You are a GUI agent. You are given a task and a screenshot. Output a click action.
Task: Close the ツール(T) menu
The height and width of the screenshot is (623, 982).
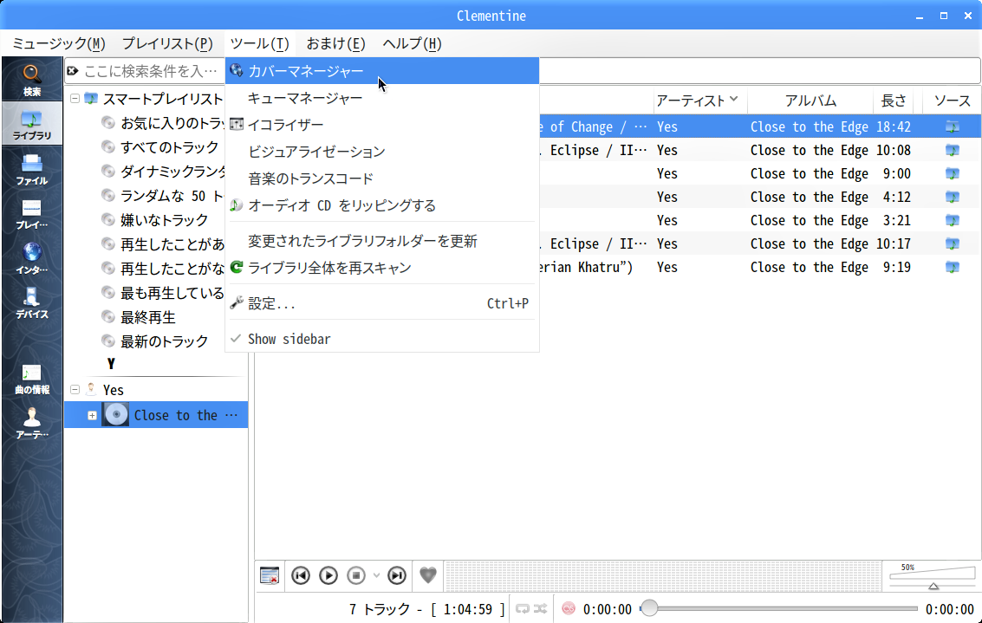259,44
